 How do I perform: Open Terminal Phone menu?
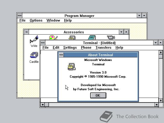pos(86,48)
